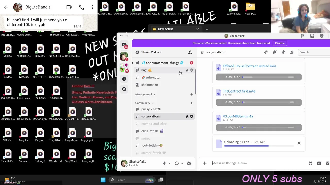
Task: Open the attachment plus button in message bar
Action: 204,163
